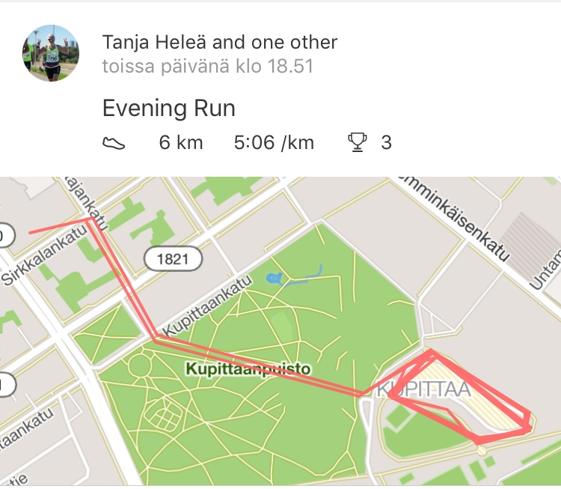Image resolution: width=561 pixels, height=489 pixels.
Task: Click the red route start point
Action: pyautogui.click(x=30, y=233)
